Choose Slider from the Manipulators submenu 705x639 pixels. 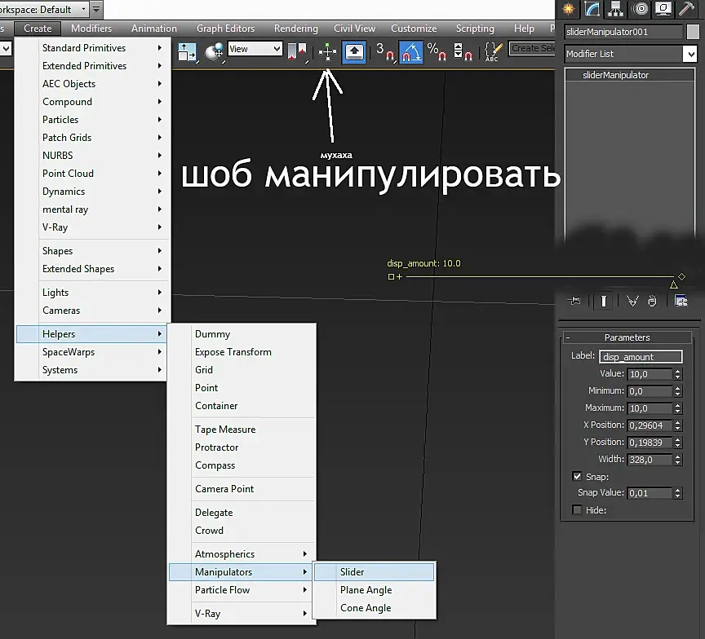point(352,572)
